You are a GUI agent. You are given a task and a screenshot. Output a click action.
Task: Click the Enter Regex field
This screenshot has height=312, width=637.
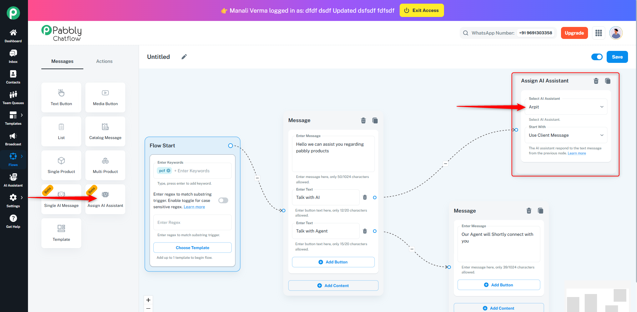coord(192,222)
